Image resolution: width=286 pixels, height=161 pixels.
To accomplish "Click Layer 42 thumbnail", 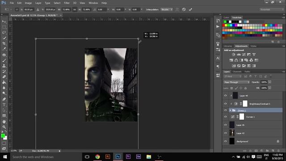I will [x=232, y=133].
